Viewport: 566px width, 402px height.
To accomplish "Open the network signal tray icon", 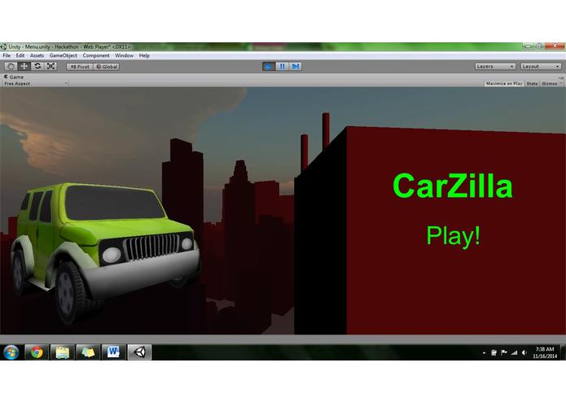I will [514, 352].
